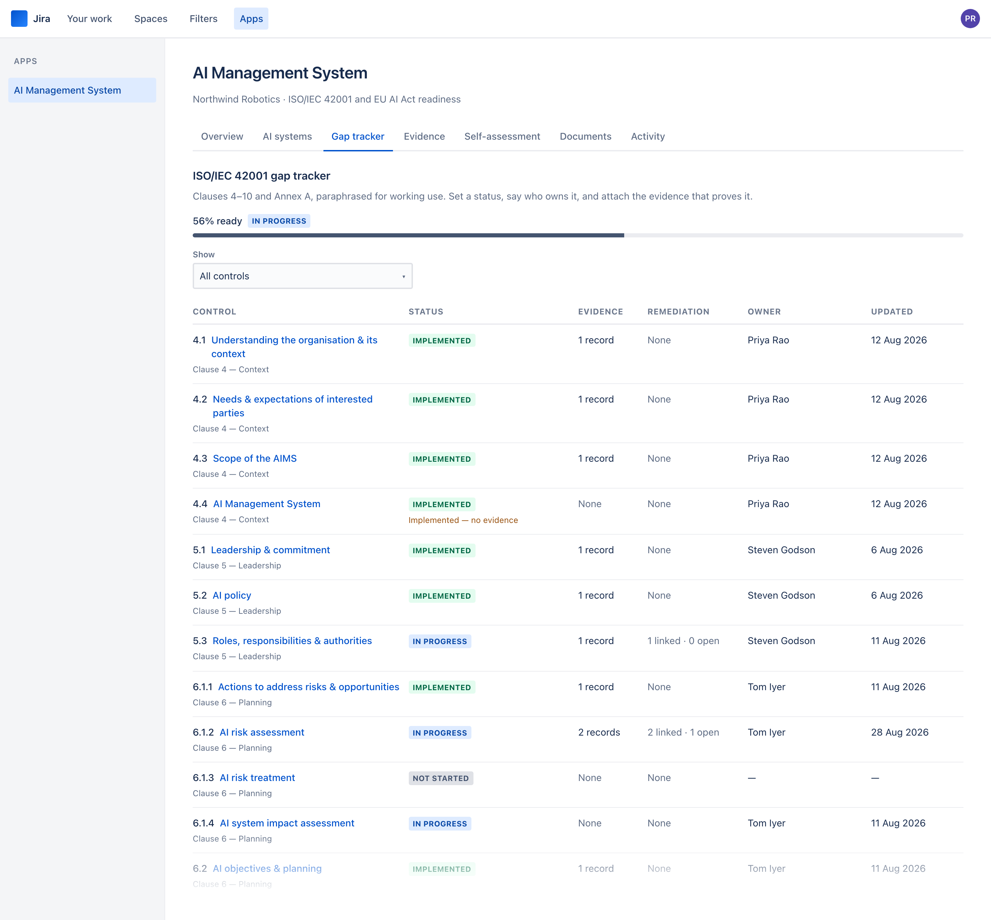This screenshot has height=920, width=991.
Task: Select AI Management System in sidebar
Action: coord(82,90)
